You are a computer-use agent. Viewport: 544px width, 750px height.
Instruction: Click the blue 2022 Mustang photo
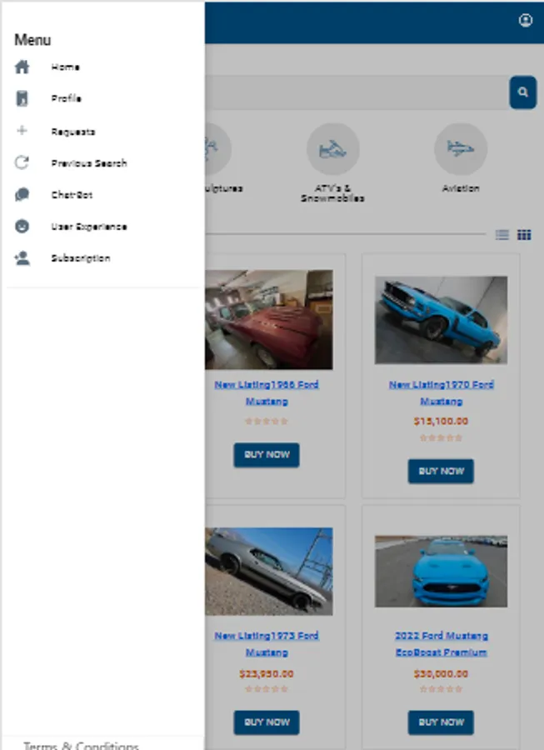[x=442, y=572]
